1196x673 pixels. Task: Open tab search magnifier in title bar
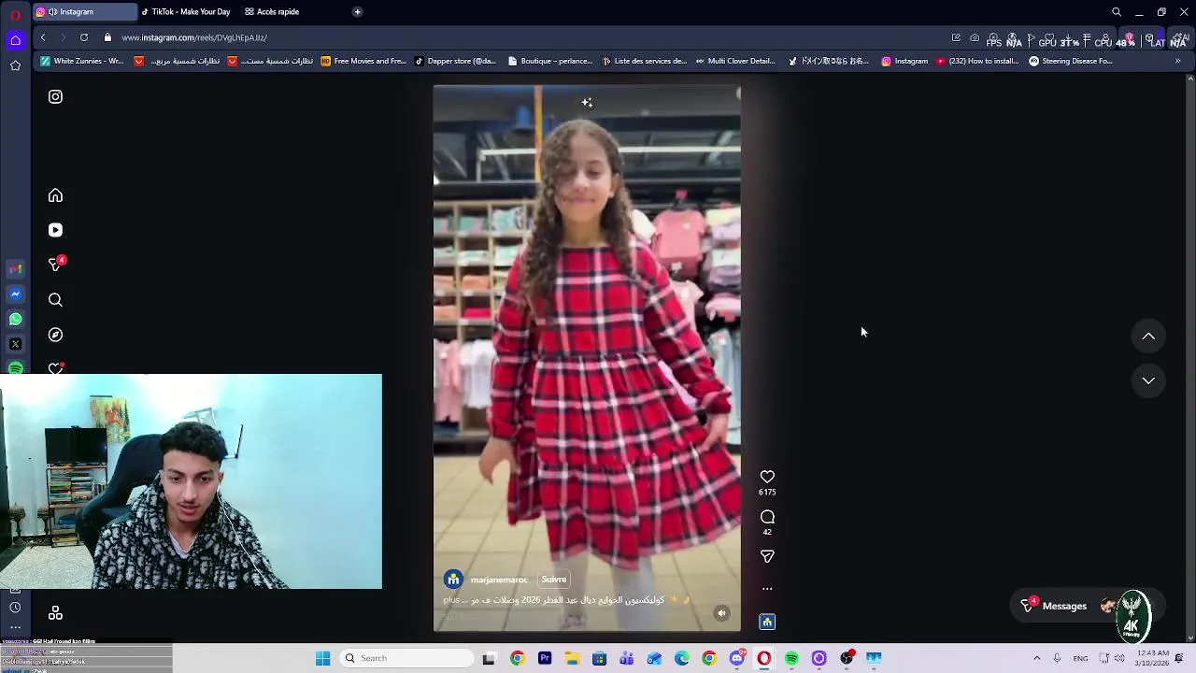click(x=1117, y=12)
